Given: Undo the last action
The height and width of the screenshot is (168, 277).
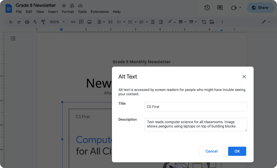Looking at the screenshot, I should click(x=11, y=22).
